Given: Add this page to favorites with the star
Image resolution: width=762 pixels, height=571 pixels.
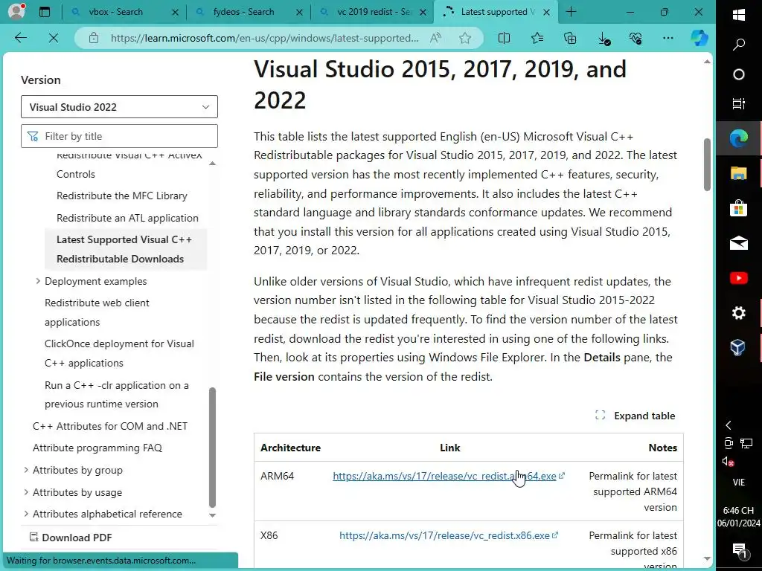Looking at the screenshot, I should [465, 38].
